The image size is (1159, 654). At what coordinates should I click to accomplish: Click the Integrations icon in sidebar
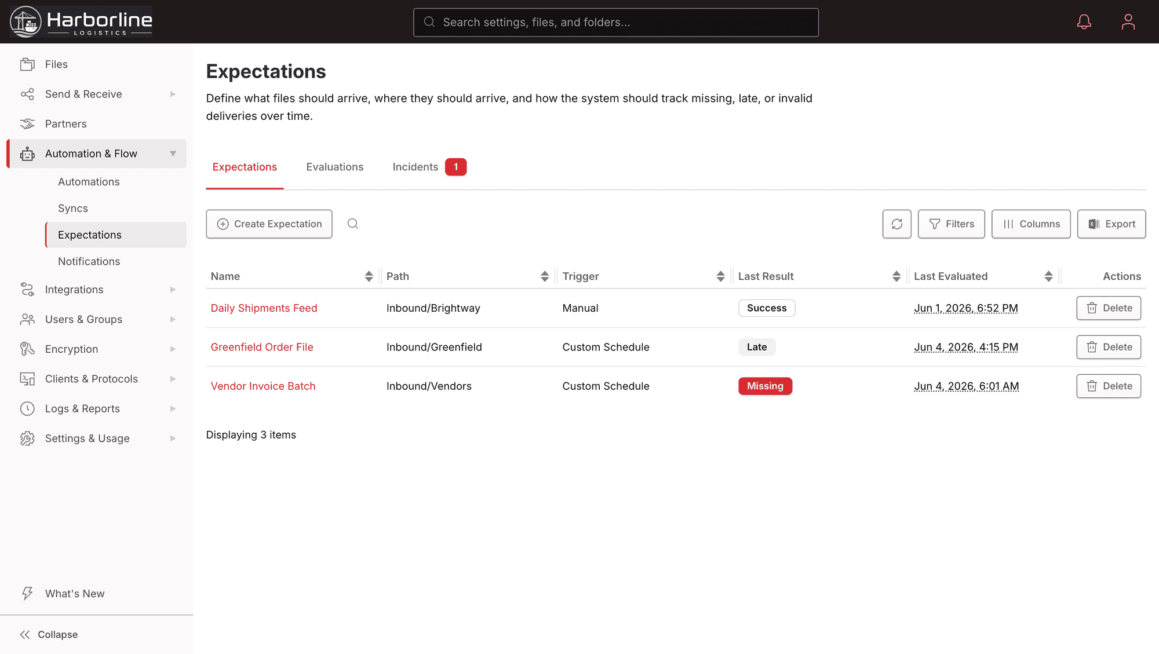(27, 290)
